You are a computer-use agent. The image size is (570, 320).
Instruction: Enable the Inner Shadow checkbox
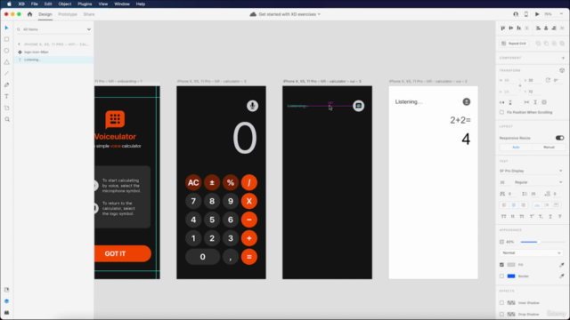tap(502, 302)
